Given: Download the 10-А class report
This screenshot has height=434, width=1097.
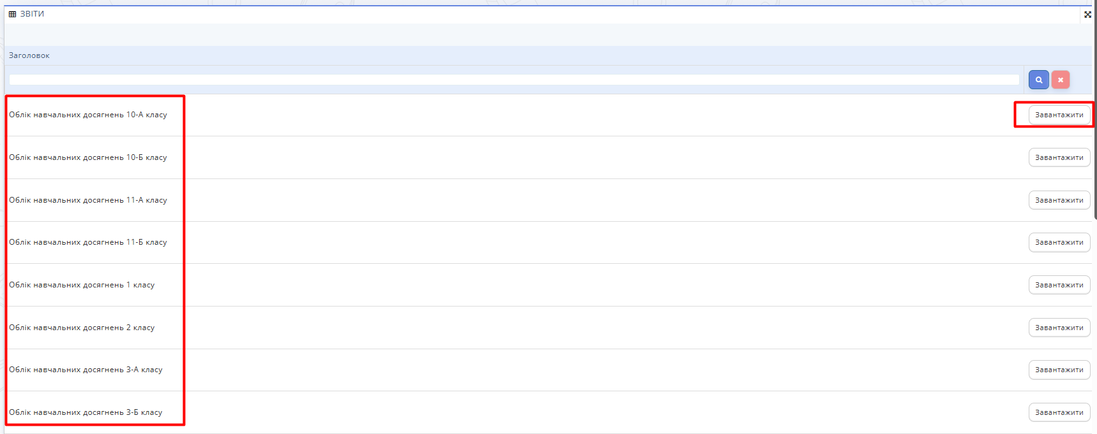Looking at the screenshot, I should click(x=1059, y=115).
